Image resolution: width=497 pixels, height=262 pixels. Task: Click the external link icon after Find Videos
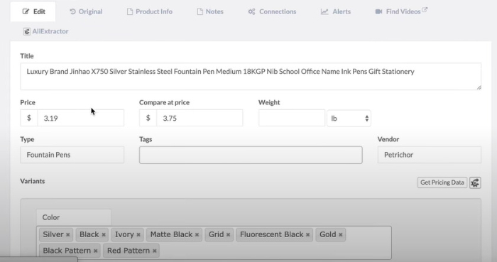[x=425, y=10]
